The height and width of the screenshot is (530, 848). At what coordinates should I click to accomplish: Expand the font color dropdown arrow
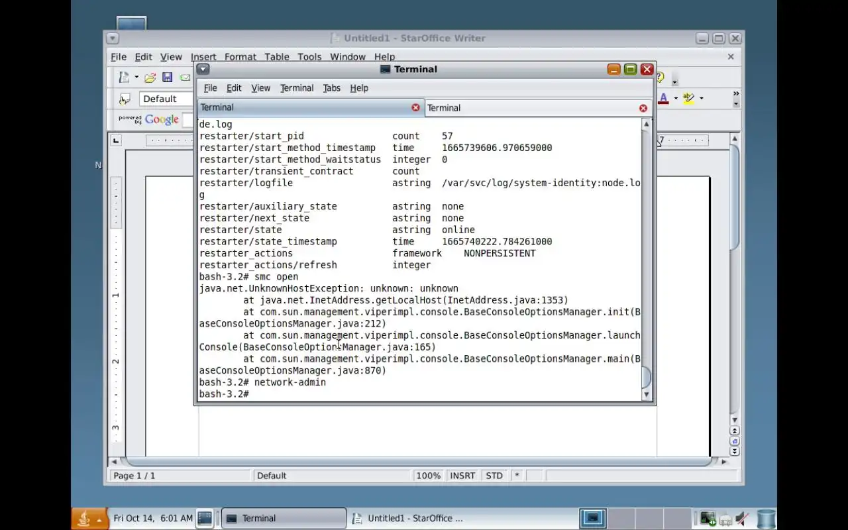point(676,98)
